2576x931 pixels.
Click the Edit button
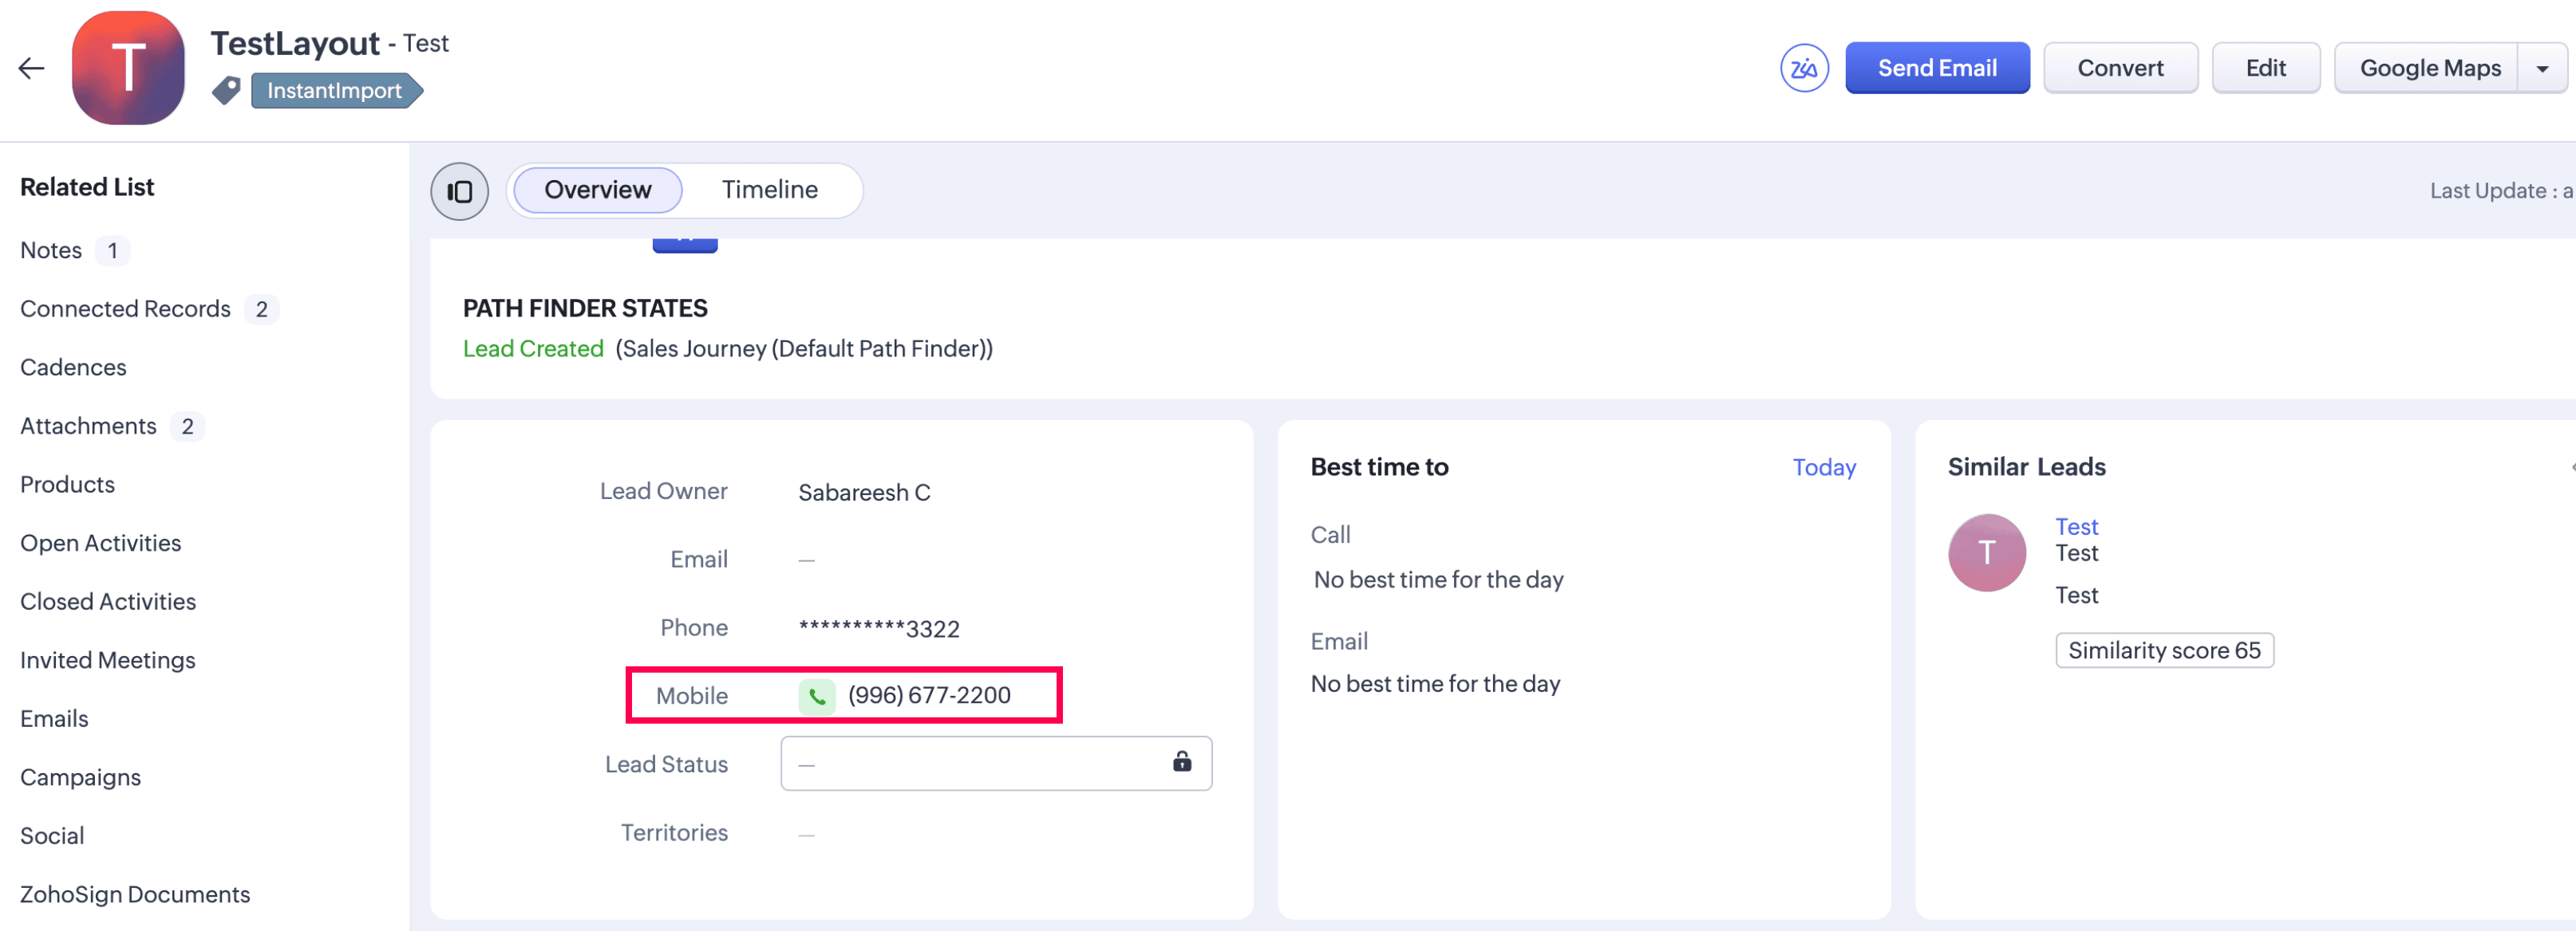click(x=2265, y=68)
